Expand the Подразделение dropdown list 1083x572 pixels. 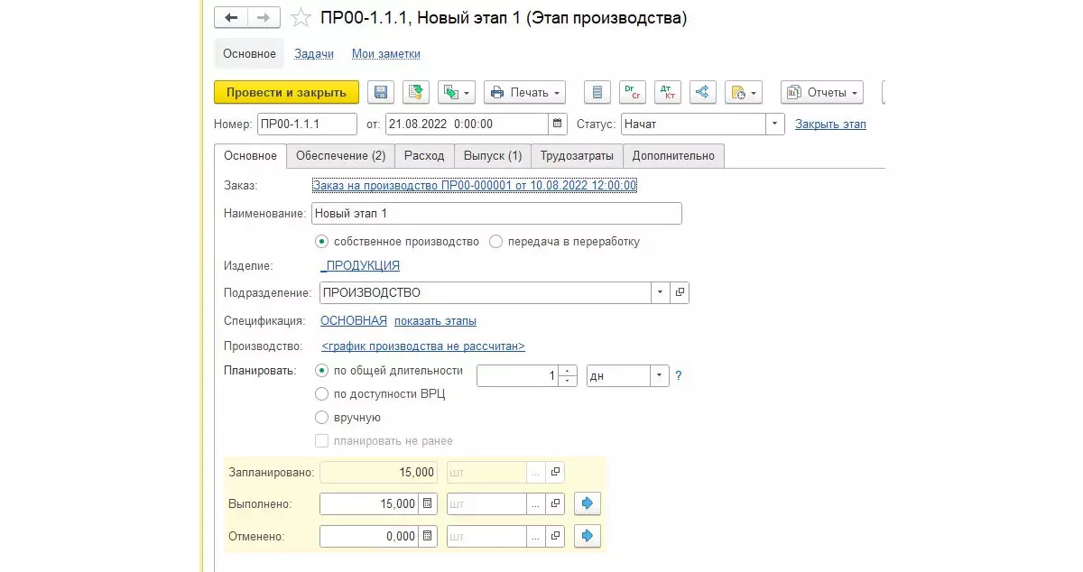660,292
